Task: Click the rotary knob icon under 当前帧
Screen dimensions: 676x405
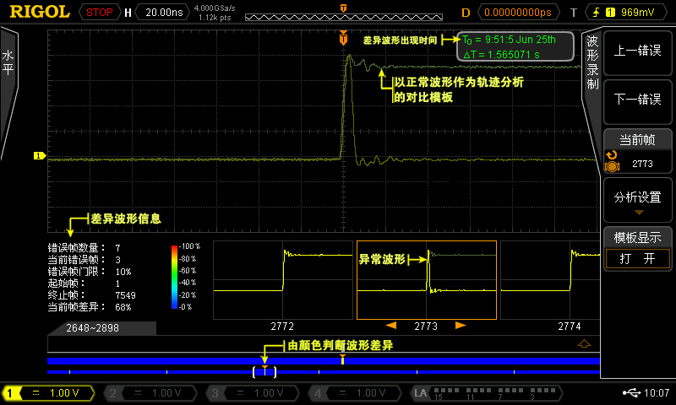Action: click(x=612, y=158)
